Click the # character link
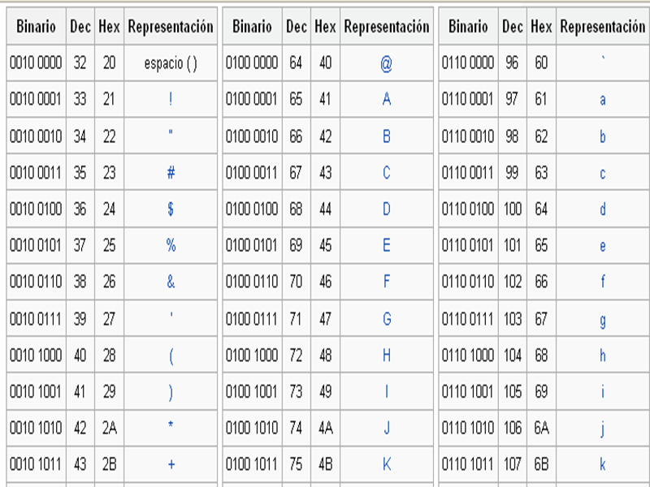The image size is (650, 487). (171, 172)
